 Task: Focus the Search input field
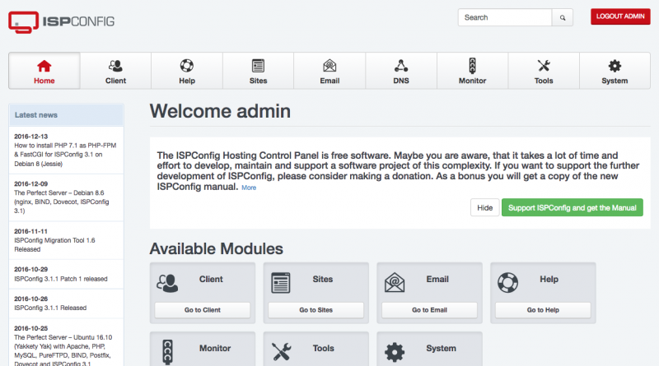point(505,17)
